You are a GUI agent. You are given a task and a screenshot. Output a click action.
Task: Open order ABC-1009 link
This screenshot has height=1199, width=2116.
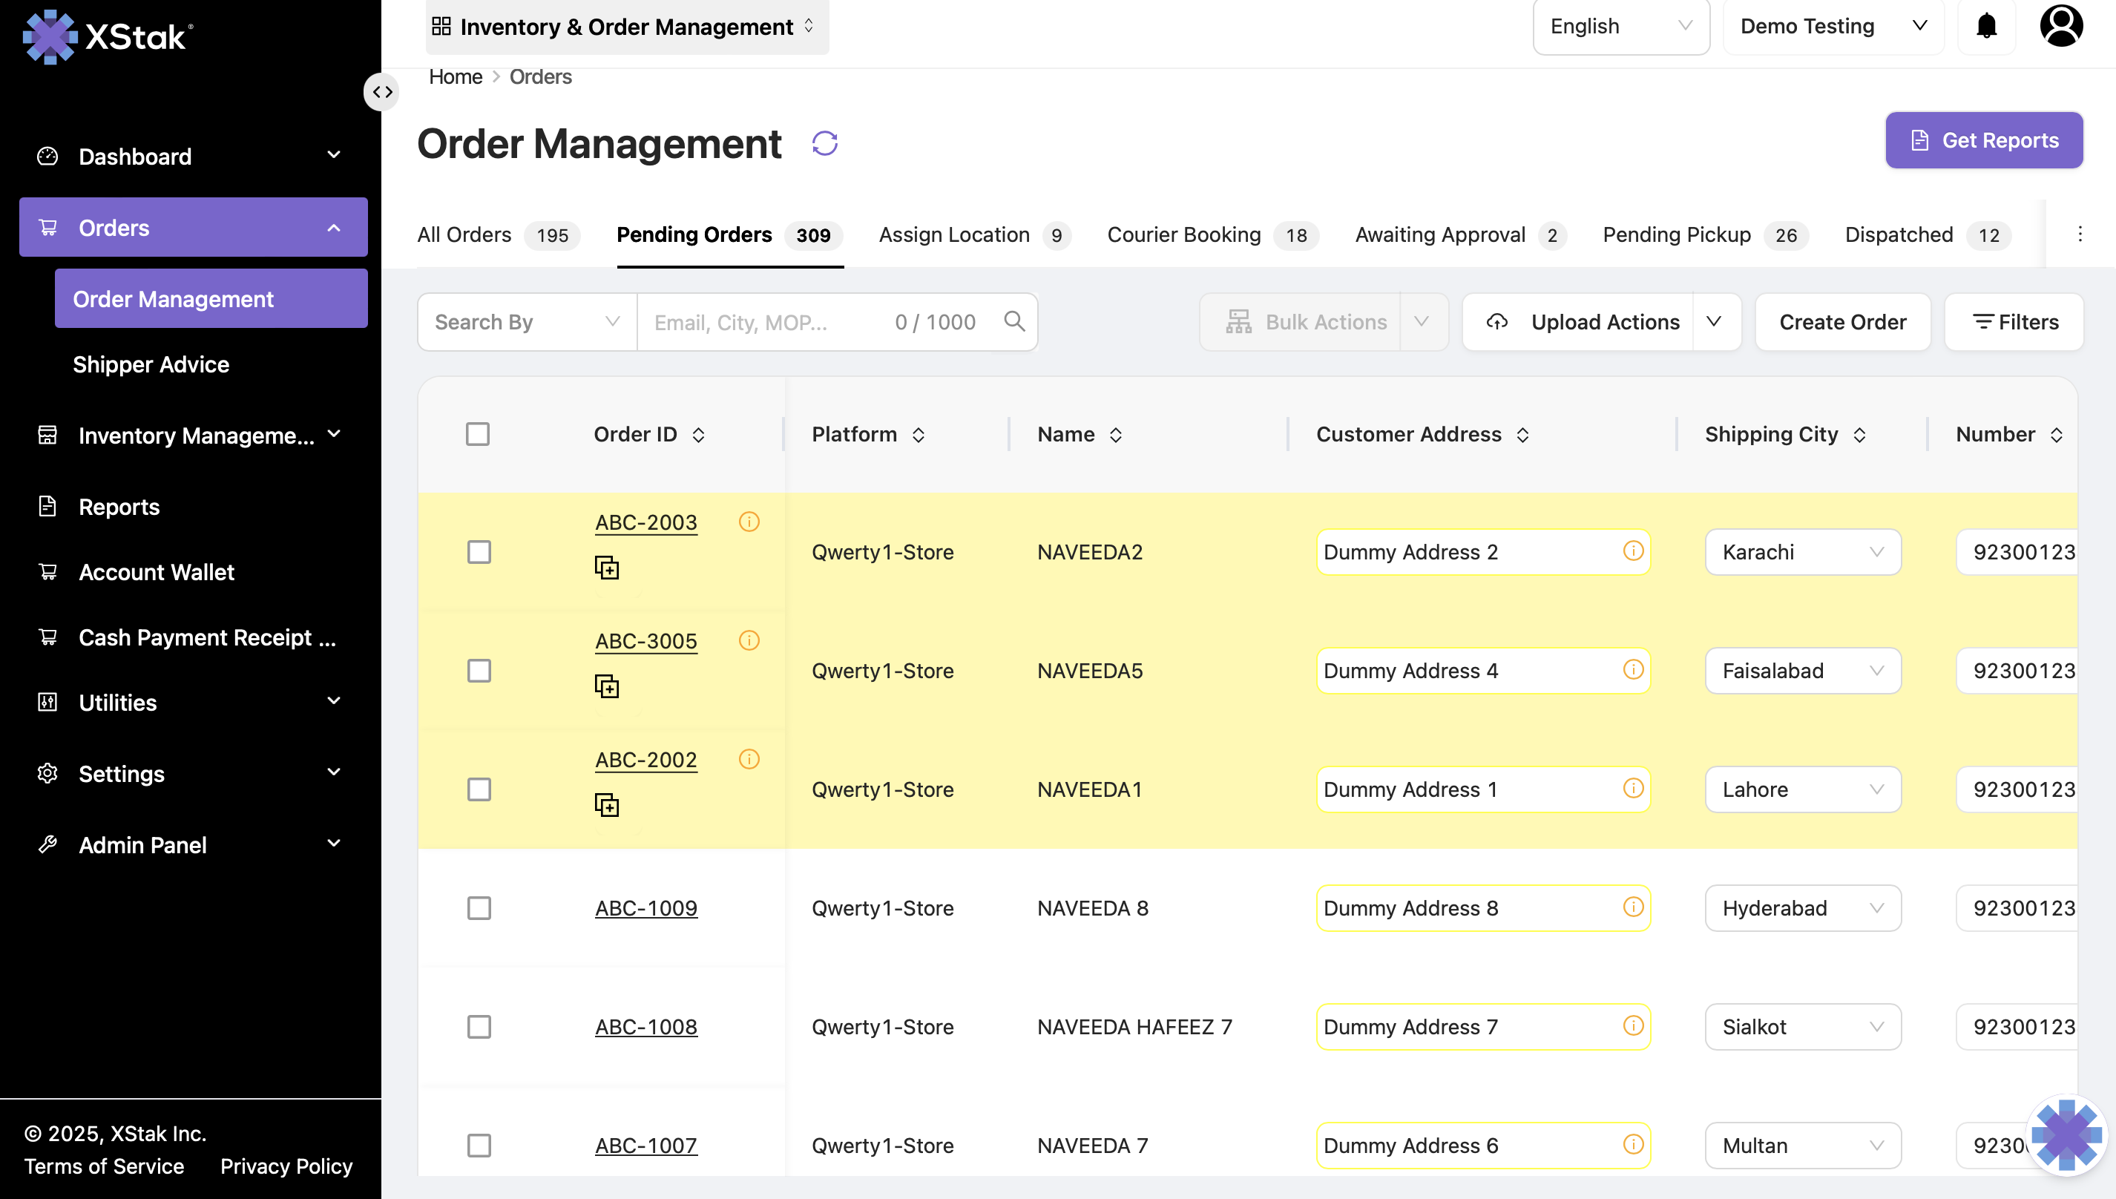646,907
